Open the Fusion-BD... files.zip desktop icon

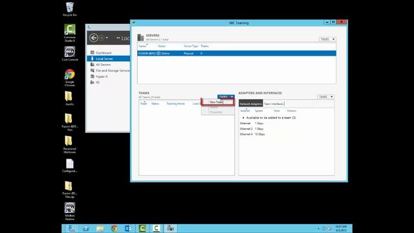coord(70,190)
